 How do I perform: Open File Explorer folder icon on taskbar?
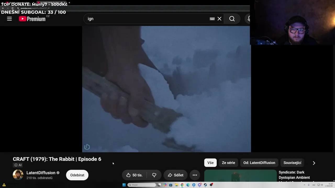tap(176, 185)
